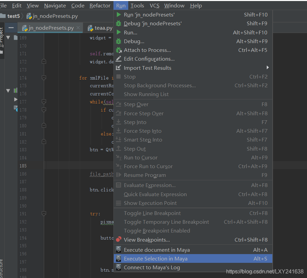Close the jn_nodePresets.py tab

click(78, 28)
